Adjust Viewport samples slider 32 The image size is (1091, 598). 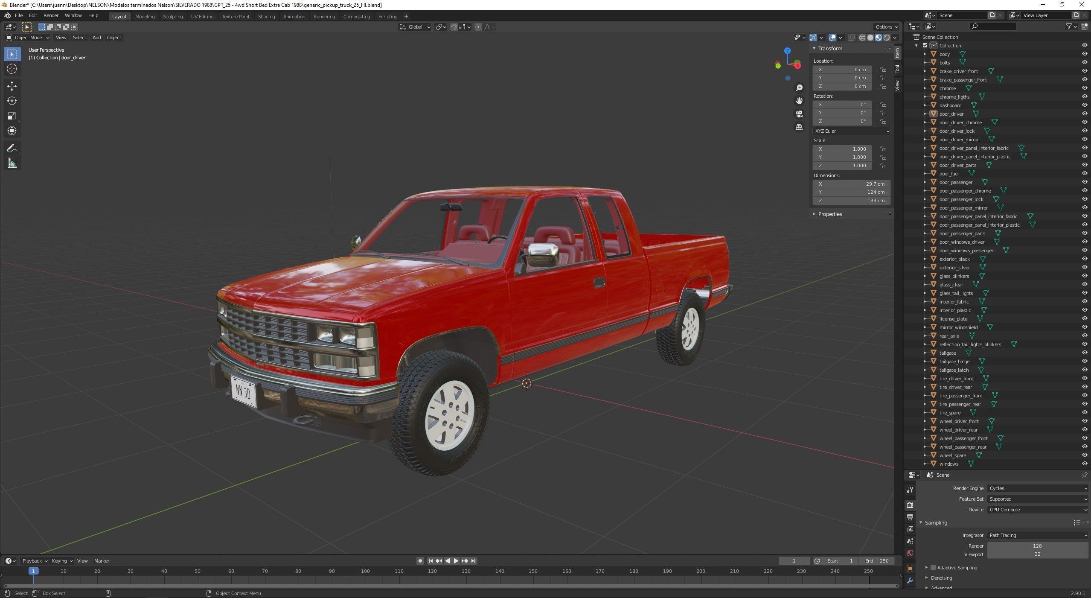pyautogui.click(x=1038, y=554)
